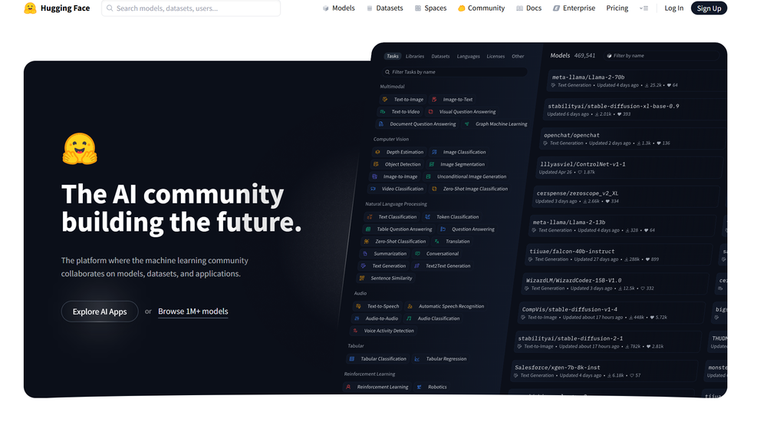Image resolution: width=767 pixels, height=432 pixels.
Task: Select the Other tab in preview
Action: [518, 56]
